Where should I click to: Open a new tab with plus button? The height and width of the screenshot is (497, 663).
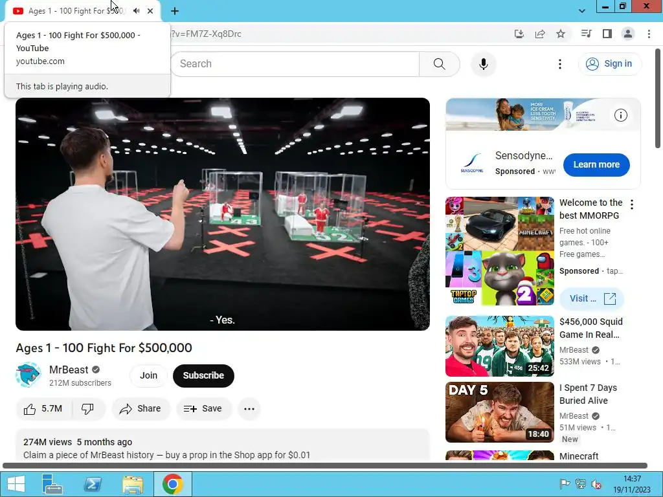tap(175, 11)
